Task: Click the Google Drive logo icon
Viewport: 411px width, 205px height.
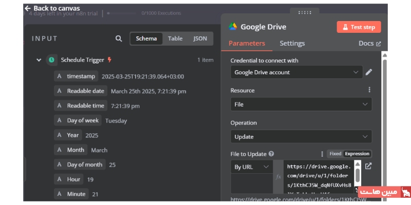Action: coord(233,27)
